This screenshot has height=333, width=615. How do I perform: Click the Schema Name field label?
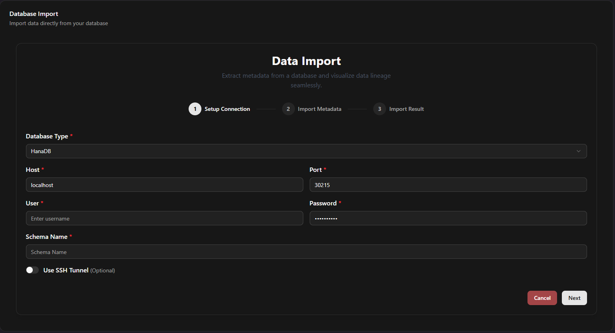tap(46, 237)
